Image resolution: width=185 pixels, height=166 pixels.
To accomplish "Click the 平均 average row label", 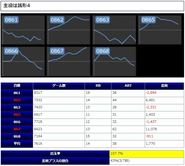I will (17, 144).
